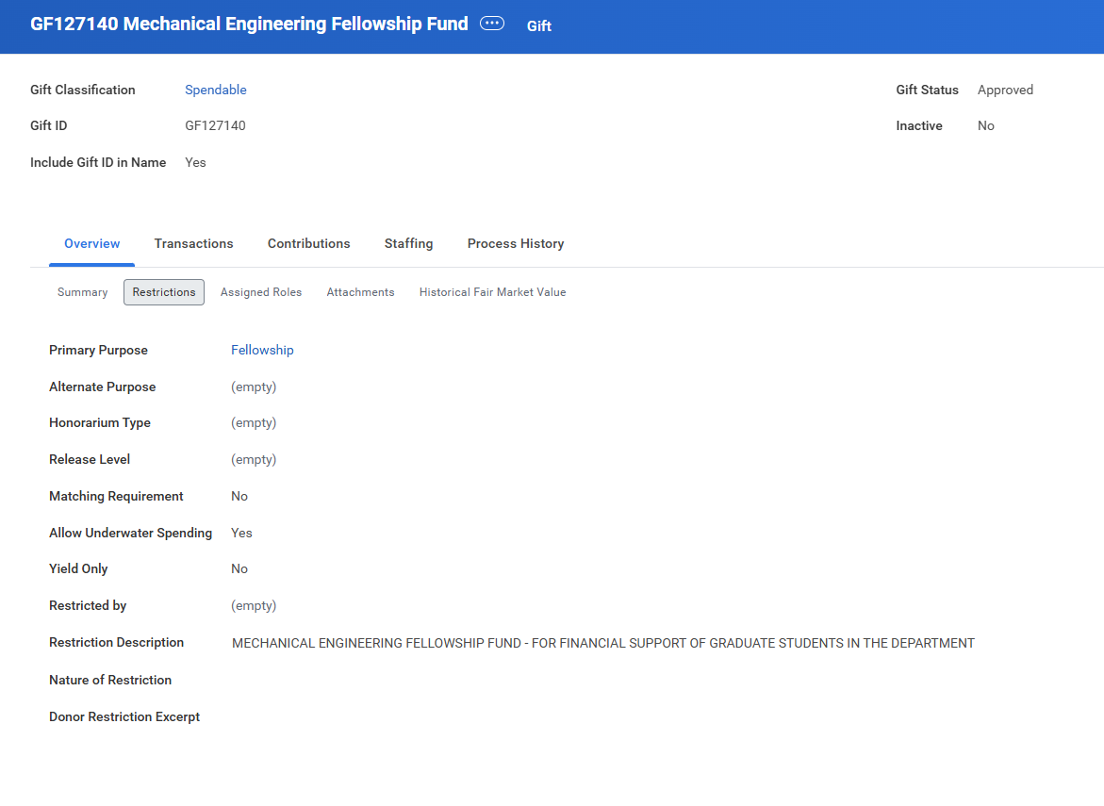The height and width of the screenshot is (806, 1104).
Task: Click the fund title GF127140 Mechanical Engineering Fellowship Fund
Action: [x=249, y=24]
